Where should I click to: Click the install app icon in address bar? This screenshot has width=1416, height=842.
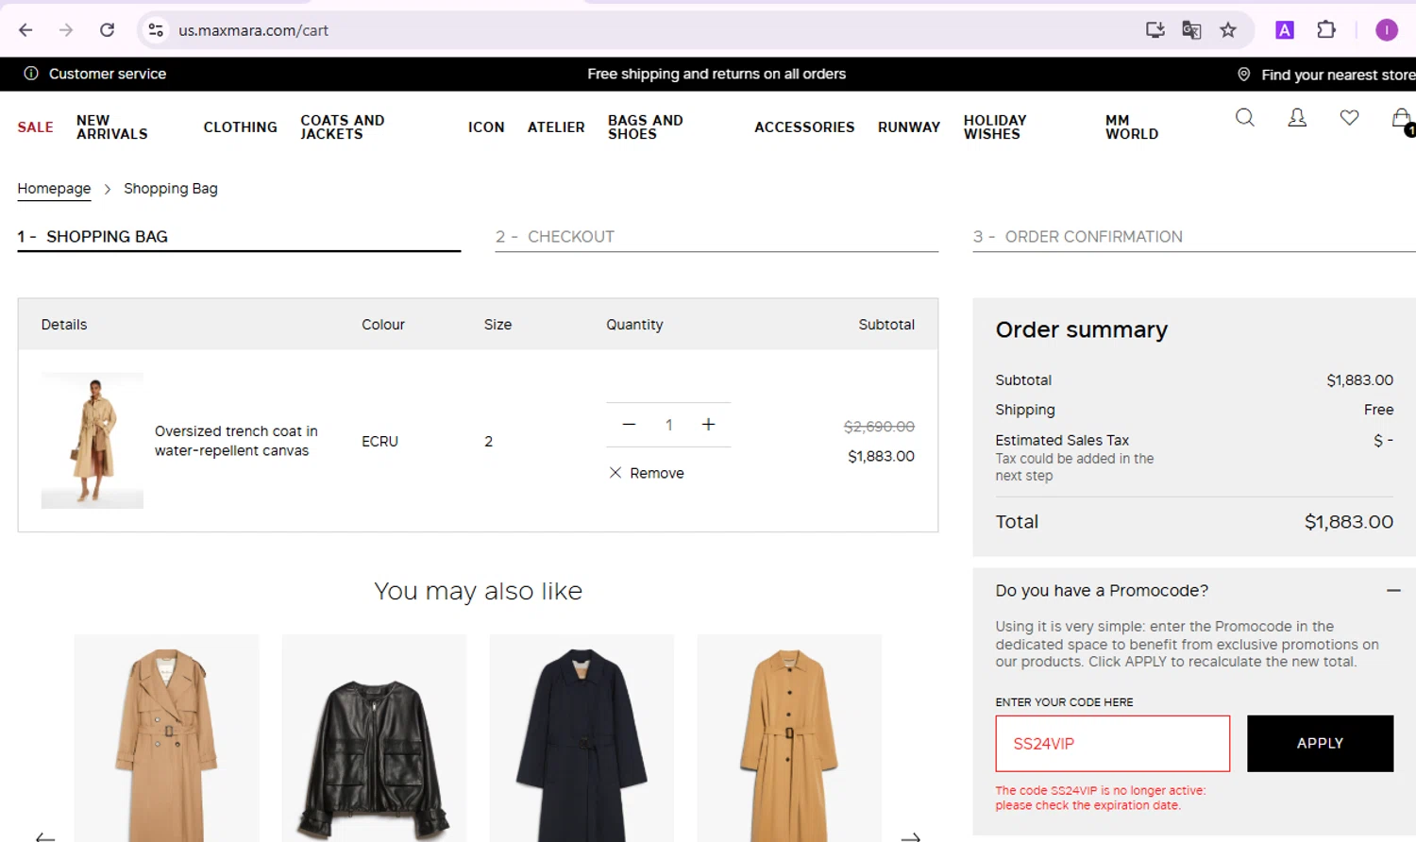coord(1155,30)
